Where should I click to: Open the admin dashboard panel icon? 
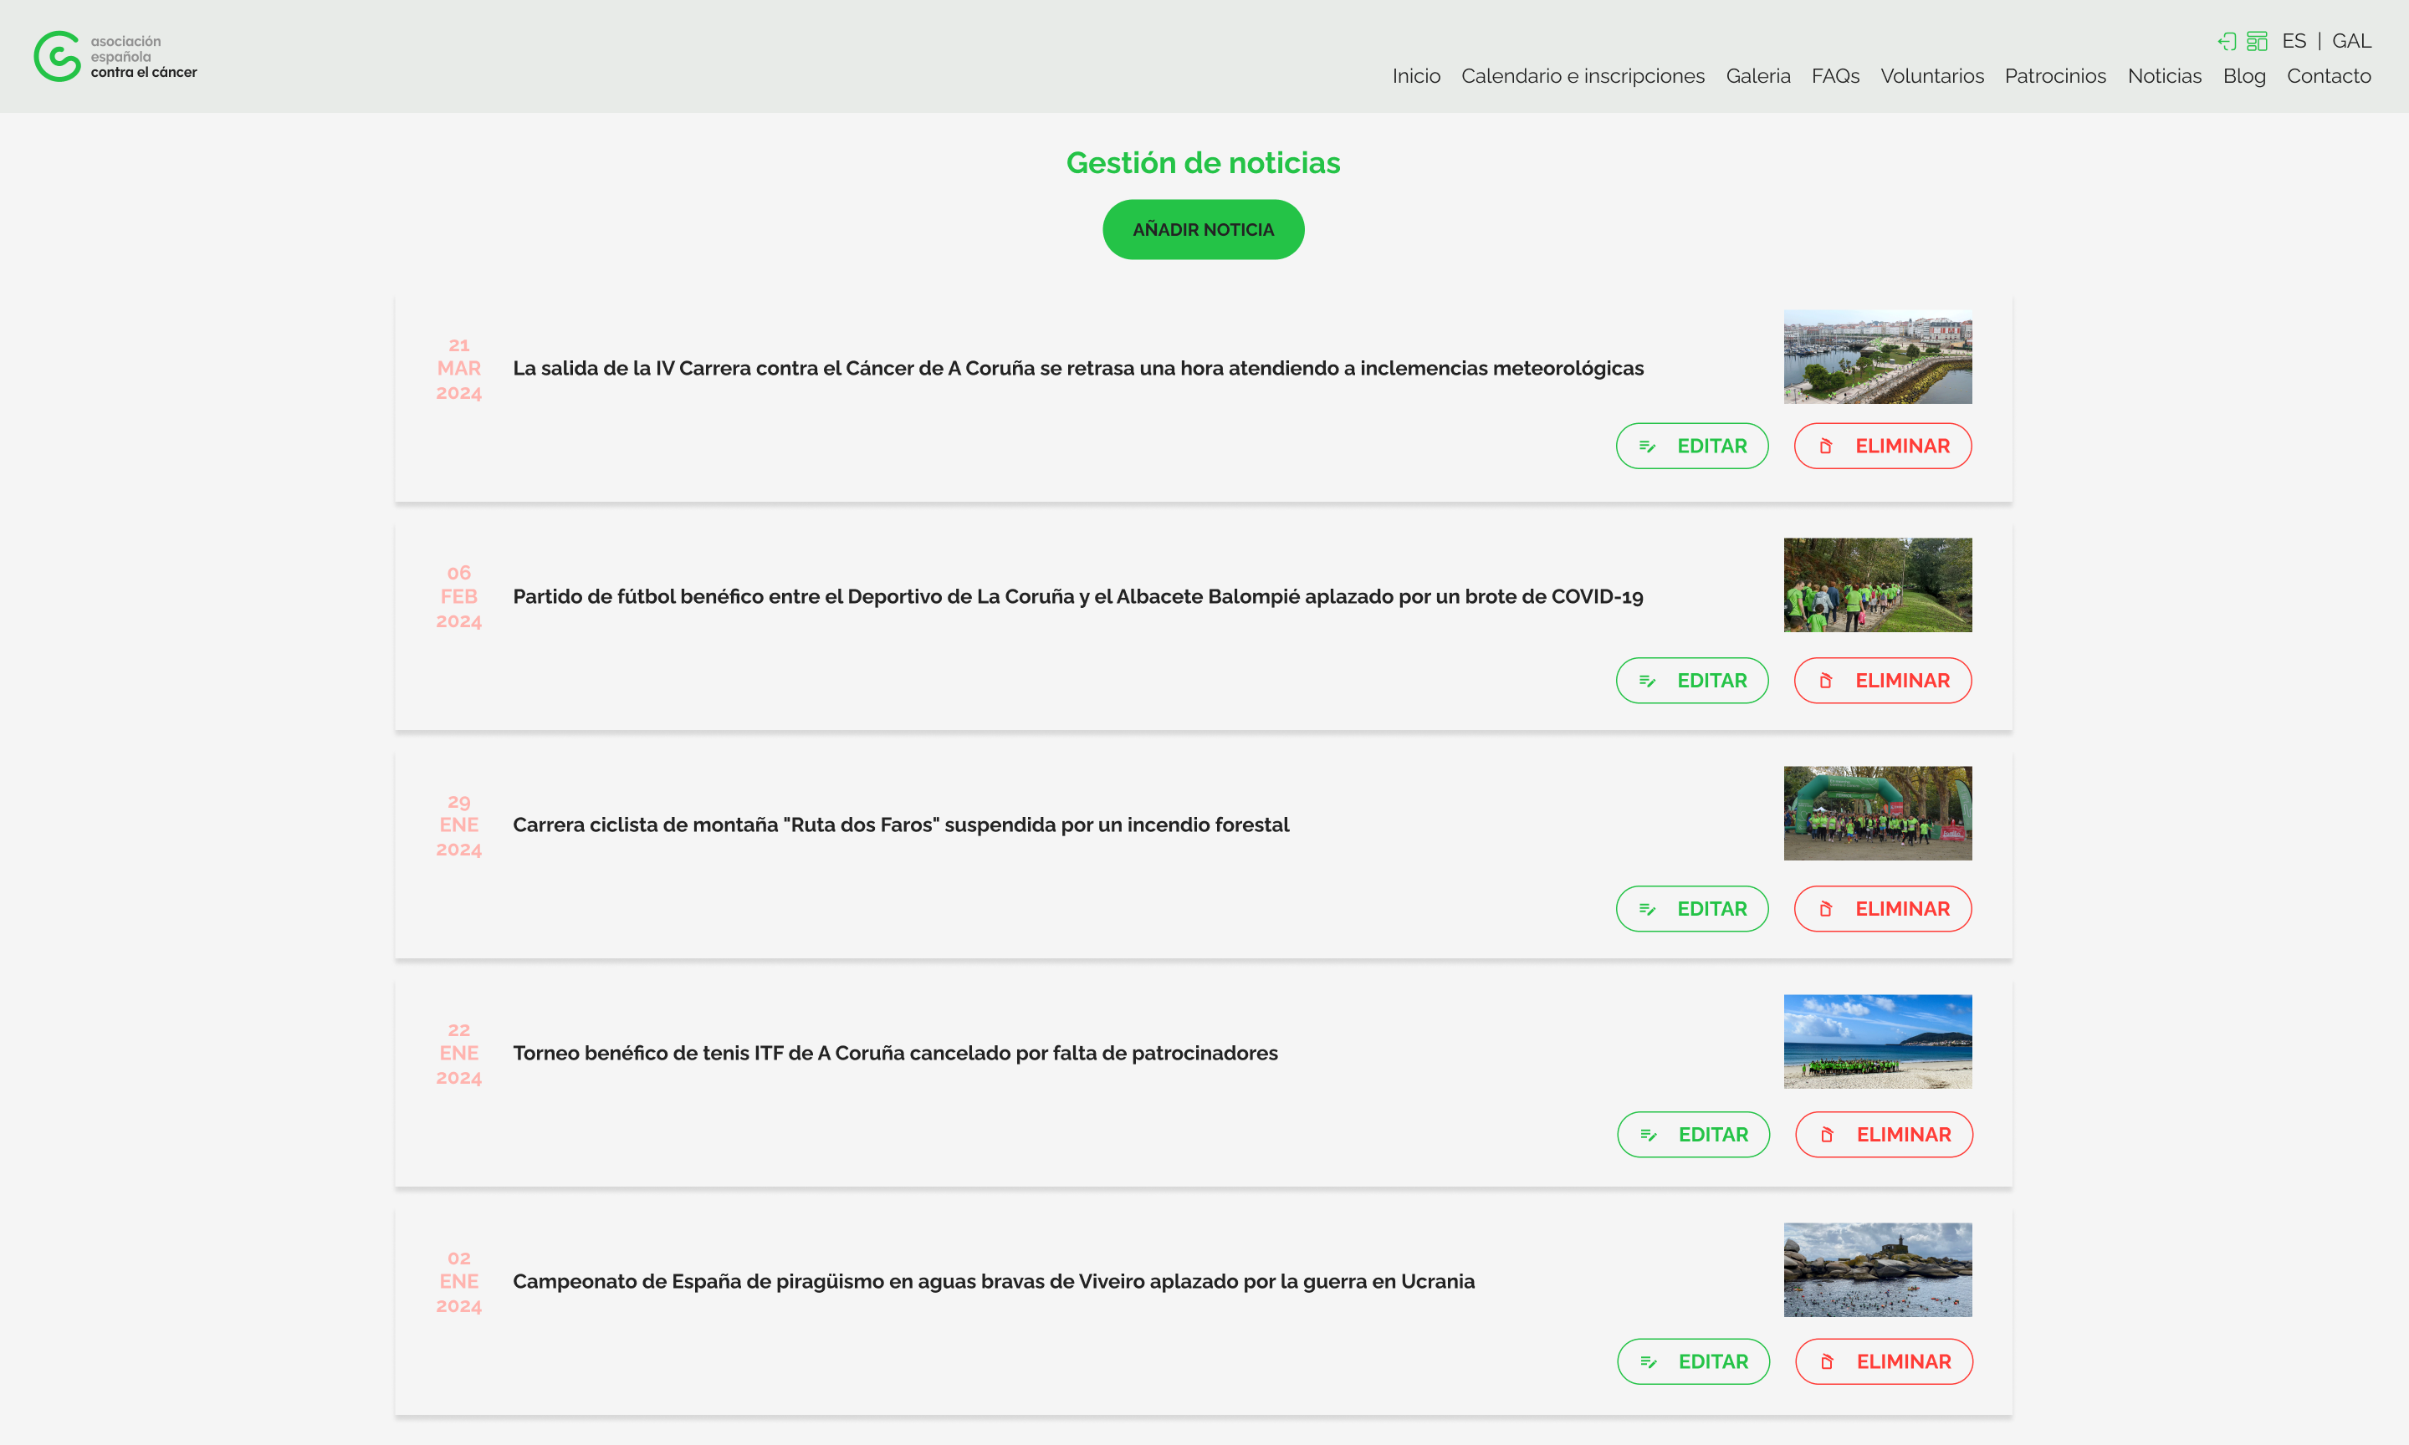point(2257,41)
